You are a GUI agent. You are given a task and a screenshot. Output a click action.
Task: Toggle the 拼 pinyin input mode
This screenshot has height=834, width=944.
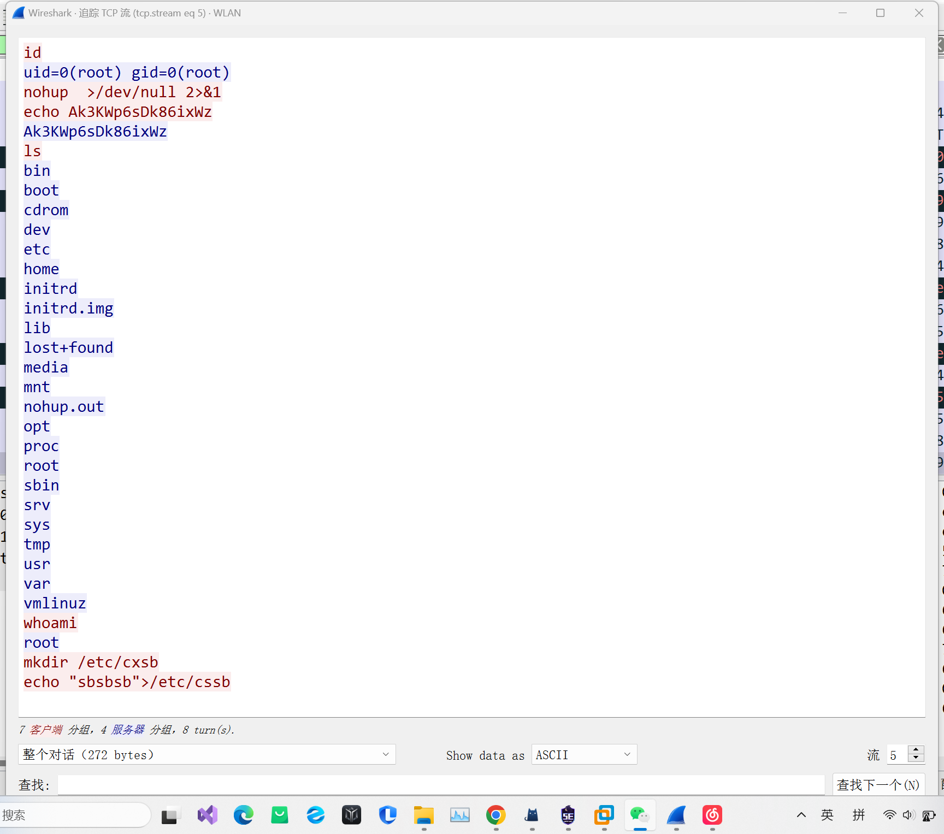[x=859, y=815]
